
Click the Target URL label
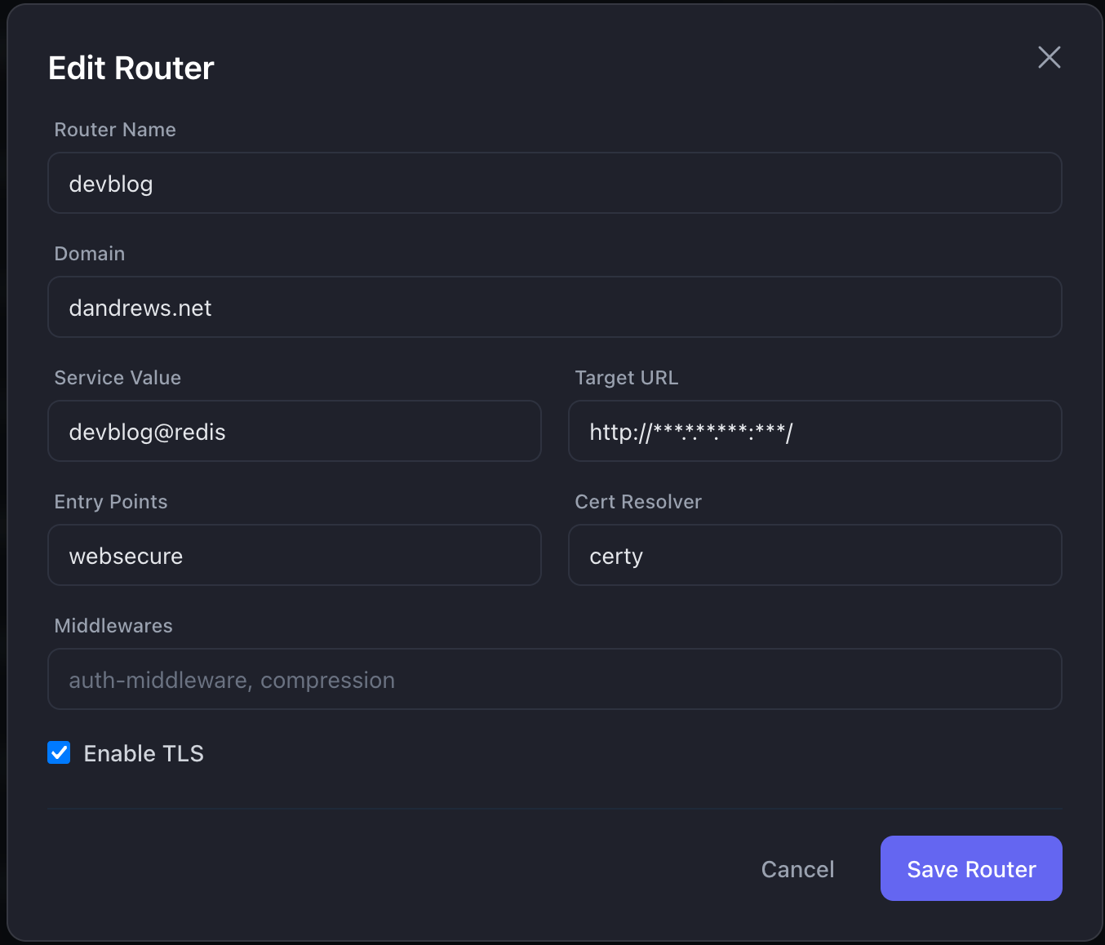coord(626,378)
